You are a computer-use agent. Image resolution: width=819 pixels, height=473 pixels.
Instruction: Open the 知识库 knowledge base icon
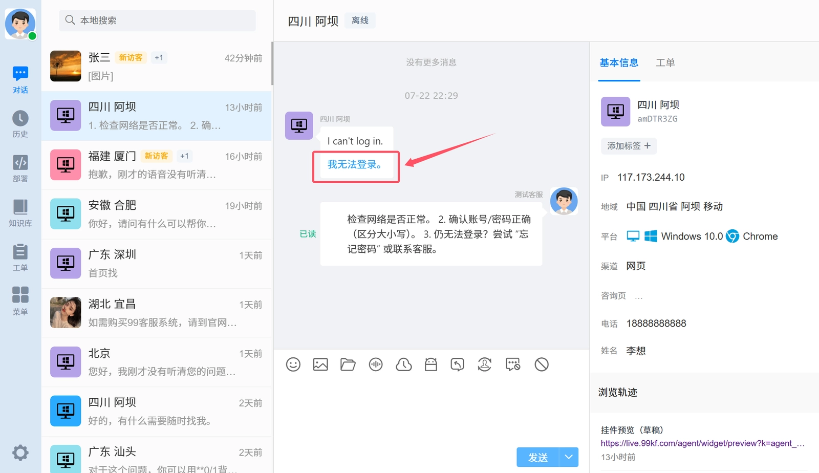tap(20, 213)
